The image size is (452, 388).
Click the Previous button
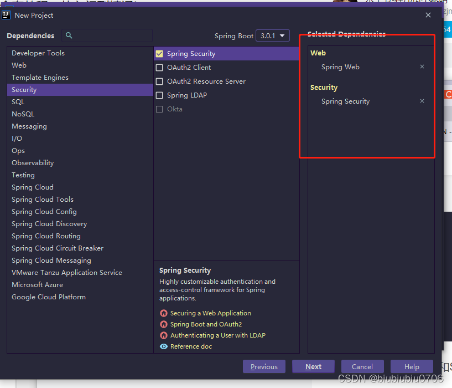(264, 366)
